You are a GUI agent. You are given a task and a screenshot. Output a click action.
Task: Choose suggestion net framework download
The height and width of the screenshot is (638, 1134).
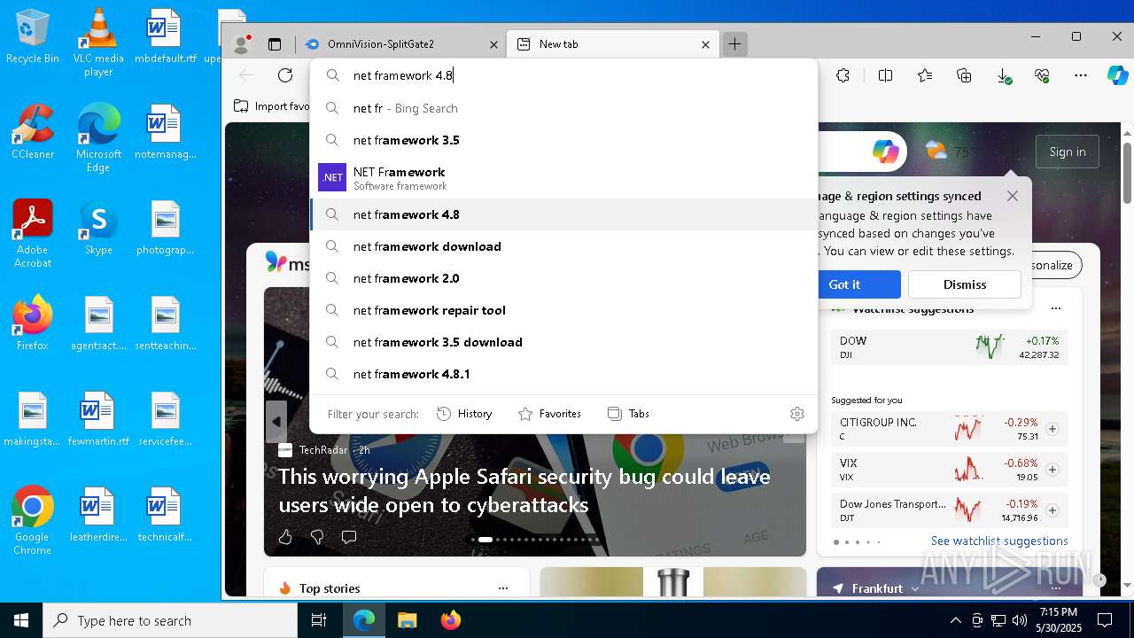pos(563,246)
